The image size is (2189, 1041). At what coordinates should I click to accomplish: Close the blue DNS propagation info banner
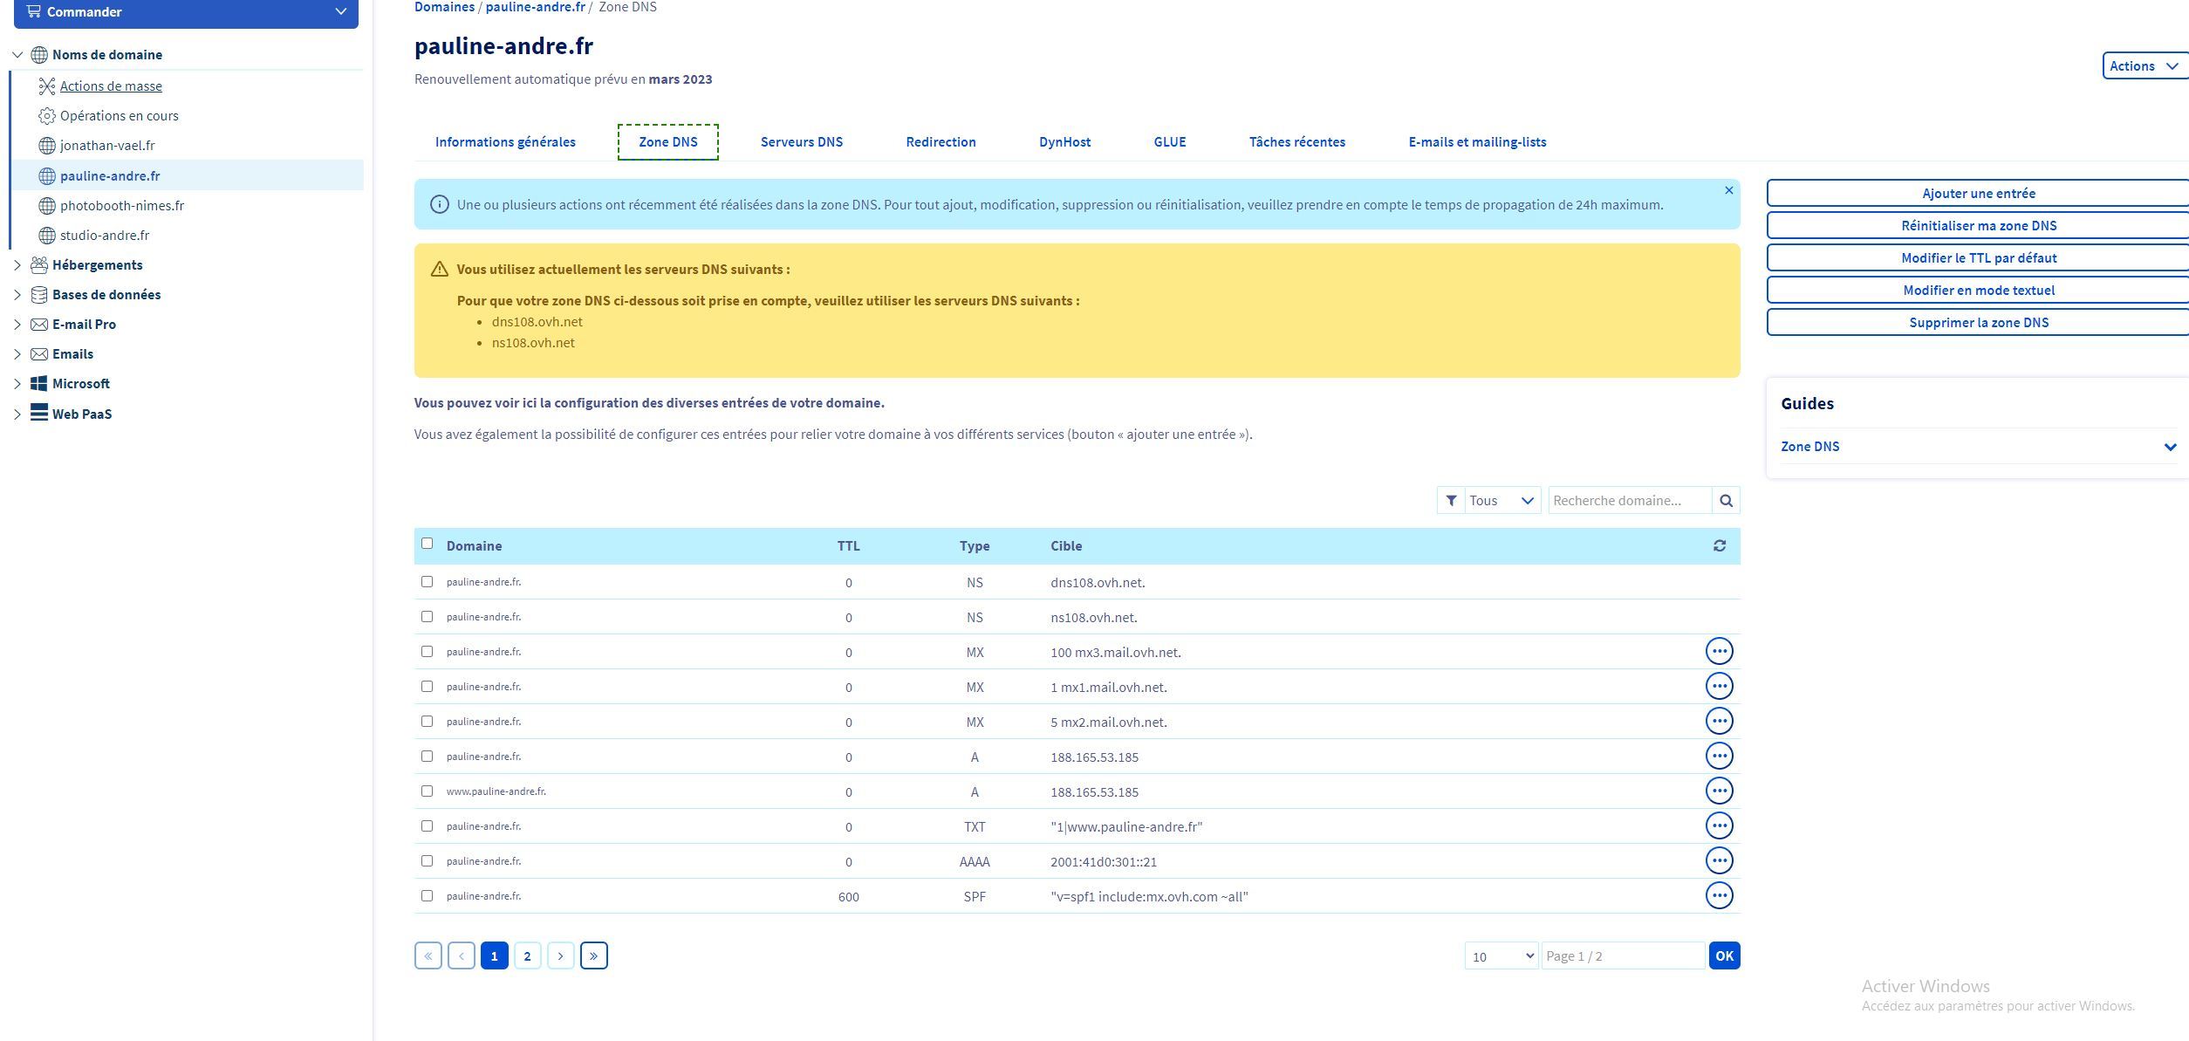pos(1728,190)
